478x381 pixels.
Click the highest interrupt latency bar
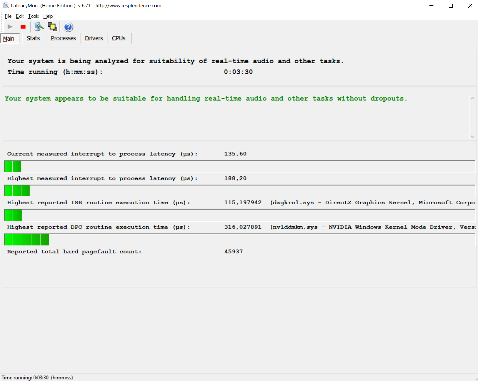point(239,191)
